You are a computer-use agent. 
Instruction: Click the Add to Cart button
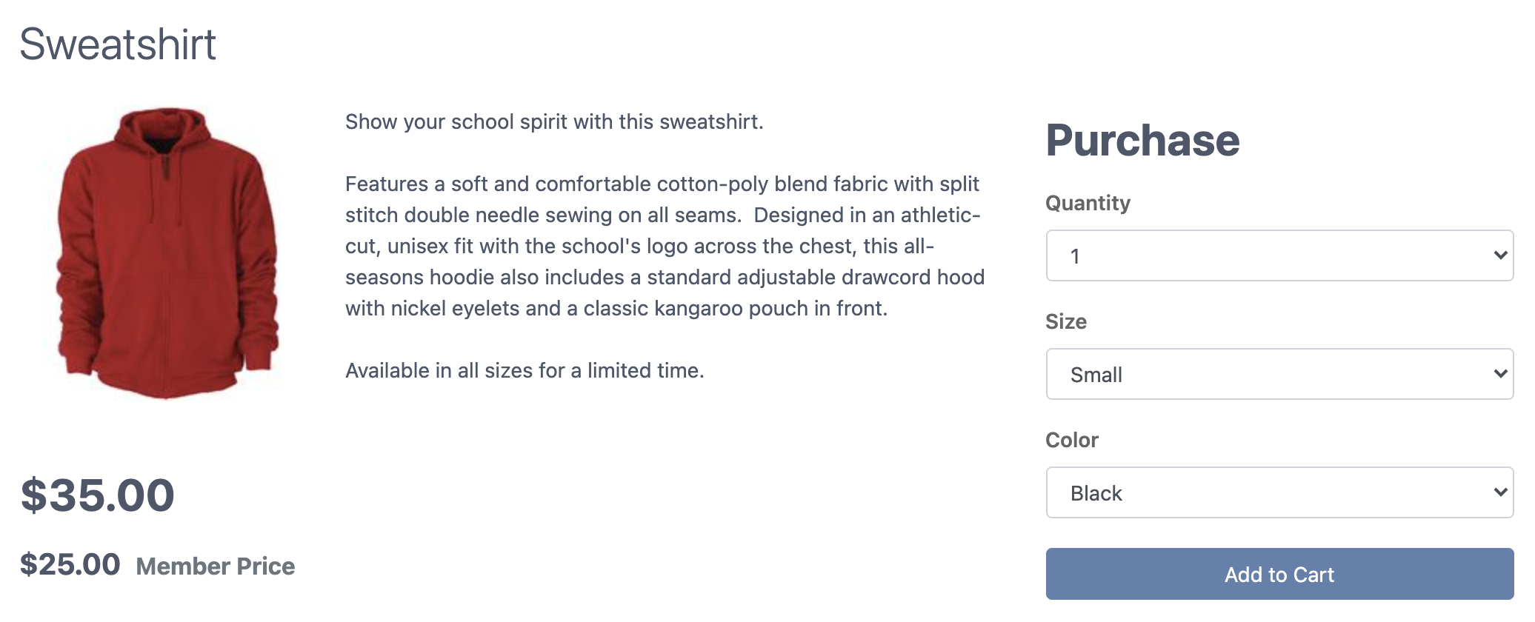pos(1279,574)
